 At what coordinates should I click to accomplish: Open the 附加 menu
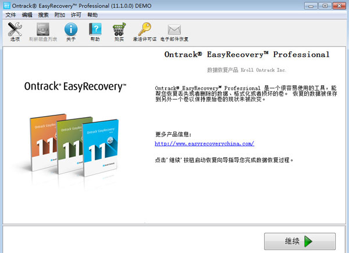pos(60,15)
